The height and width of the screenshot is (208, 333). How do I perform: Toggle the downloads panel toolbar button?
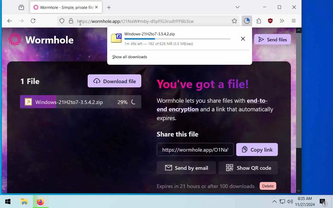click(247, 21)
